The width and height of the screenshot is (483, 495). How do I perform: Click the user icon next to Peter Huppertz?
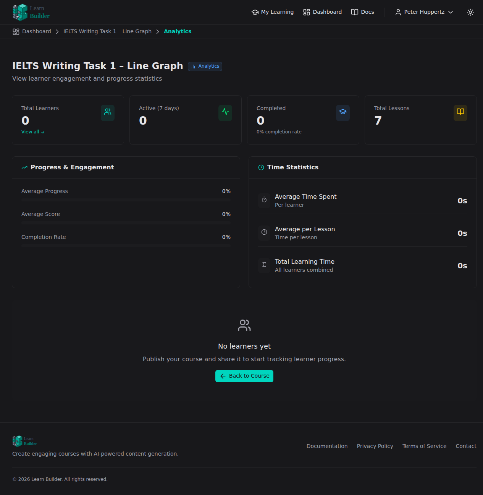(x=398, y=12)
